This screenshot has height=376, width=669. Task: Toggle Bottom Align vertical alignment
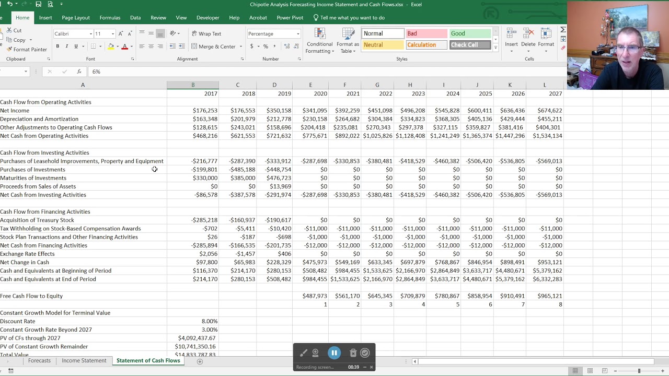pyautogui.click(x=160, y=34)
